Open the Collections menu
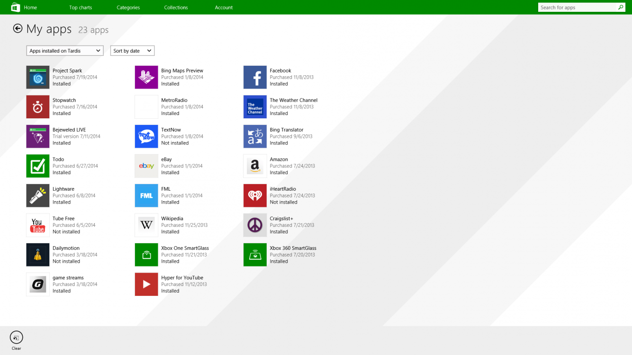 point(176,8)
